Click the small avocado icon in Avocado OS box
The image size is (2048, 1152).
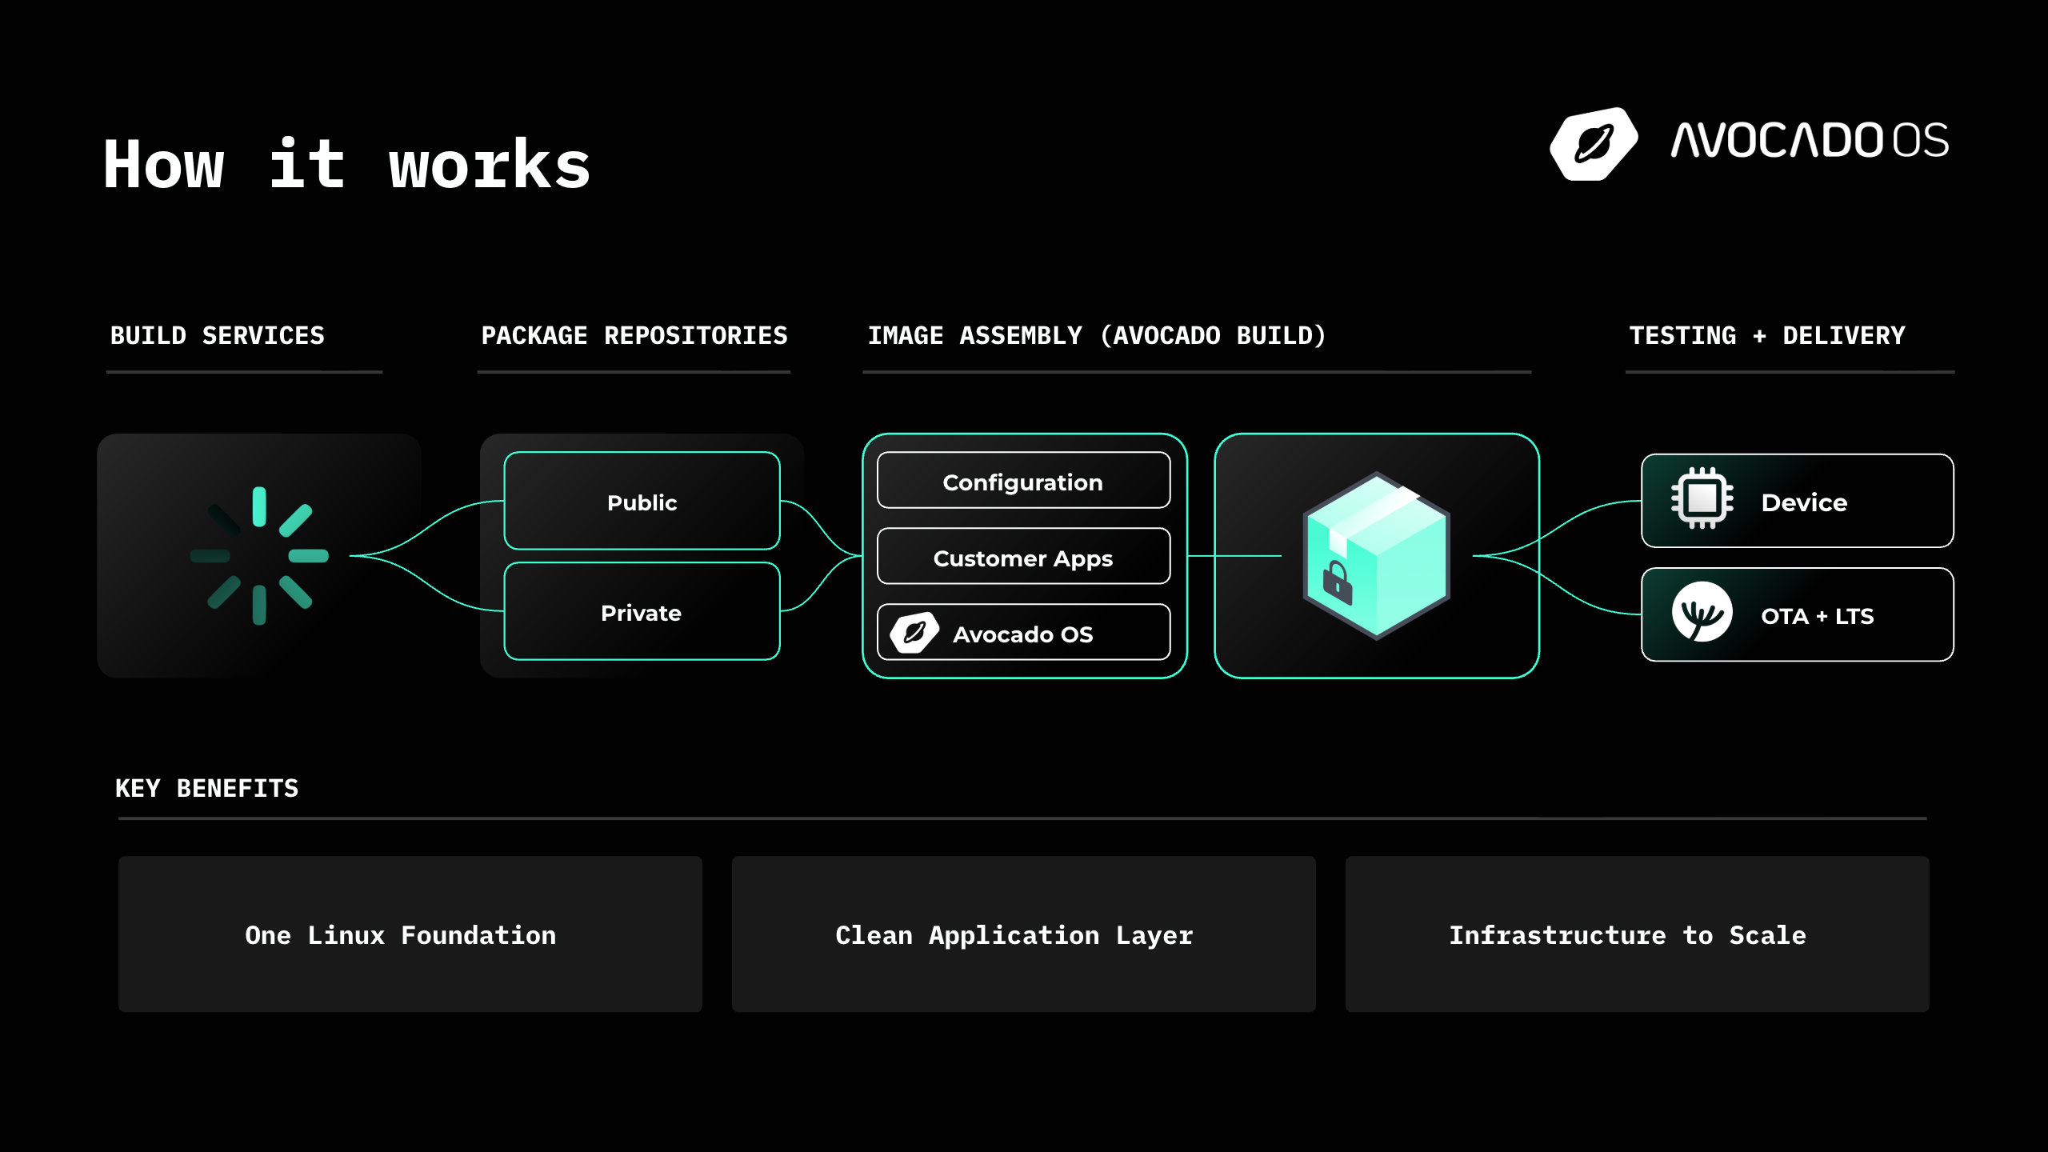pos(914,633)
